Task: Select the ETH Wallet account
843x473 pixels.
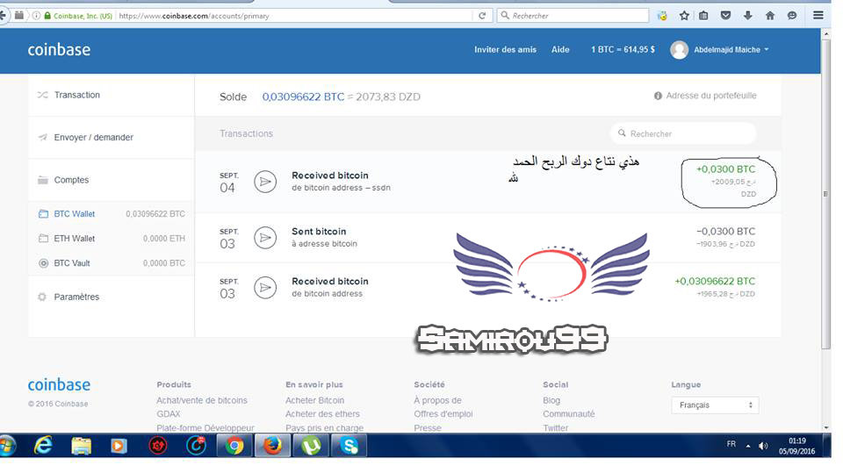Action: (111, 239)
